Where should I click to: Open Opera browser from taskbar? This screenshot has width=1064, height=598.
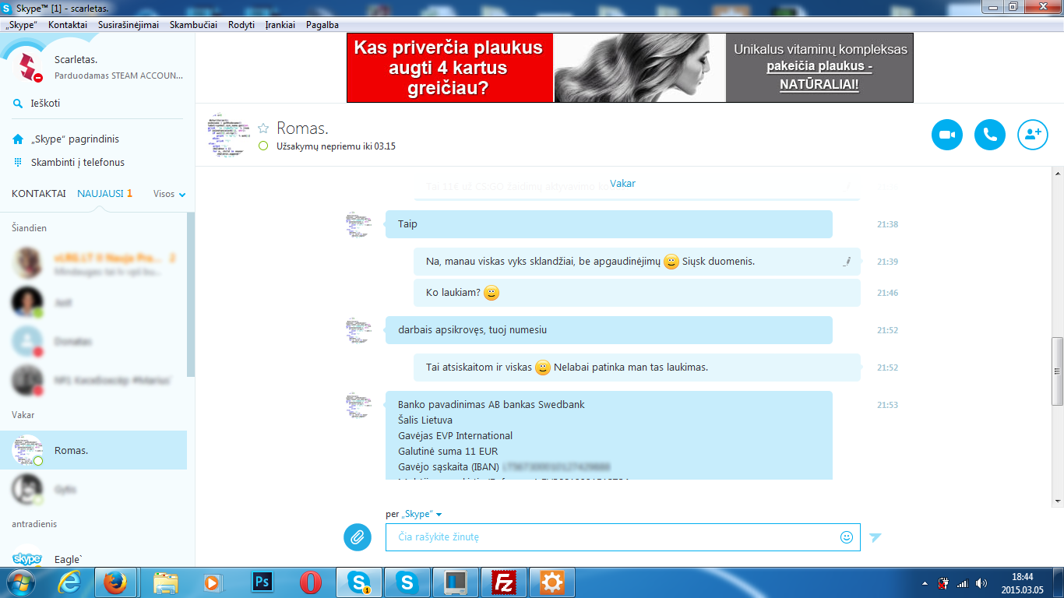pyautogui.click(x=311, y=582)
